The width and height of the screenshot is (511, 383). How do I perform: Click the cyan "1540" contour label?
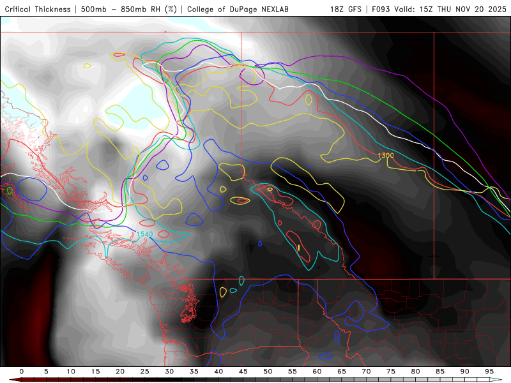pos(145,234)
